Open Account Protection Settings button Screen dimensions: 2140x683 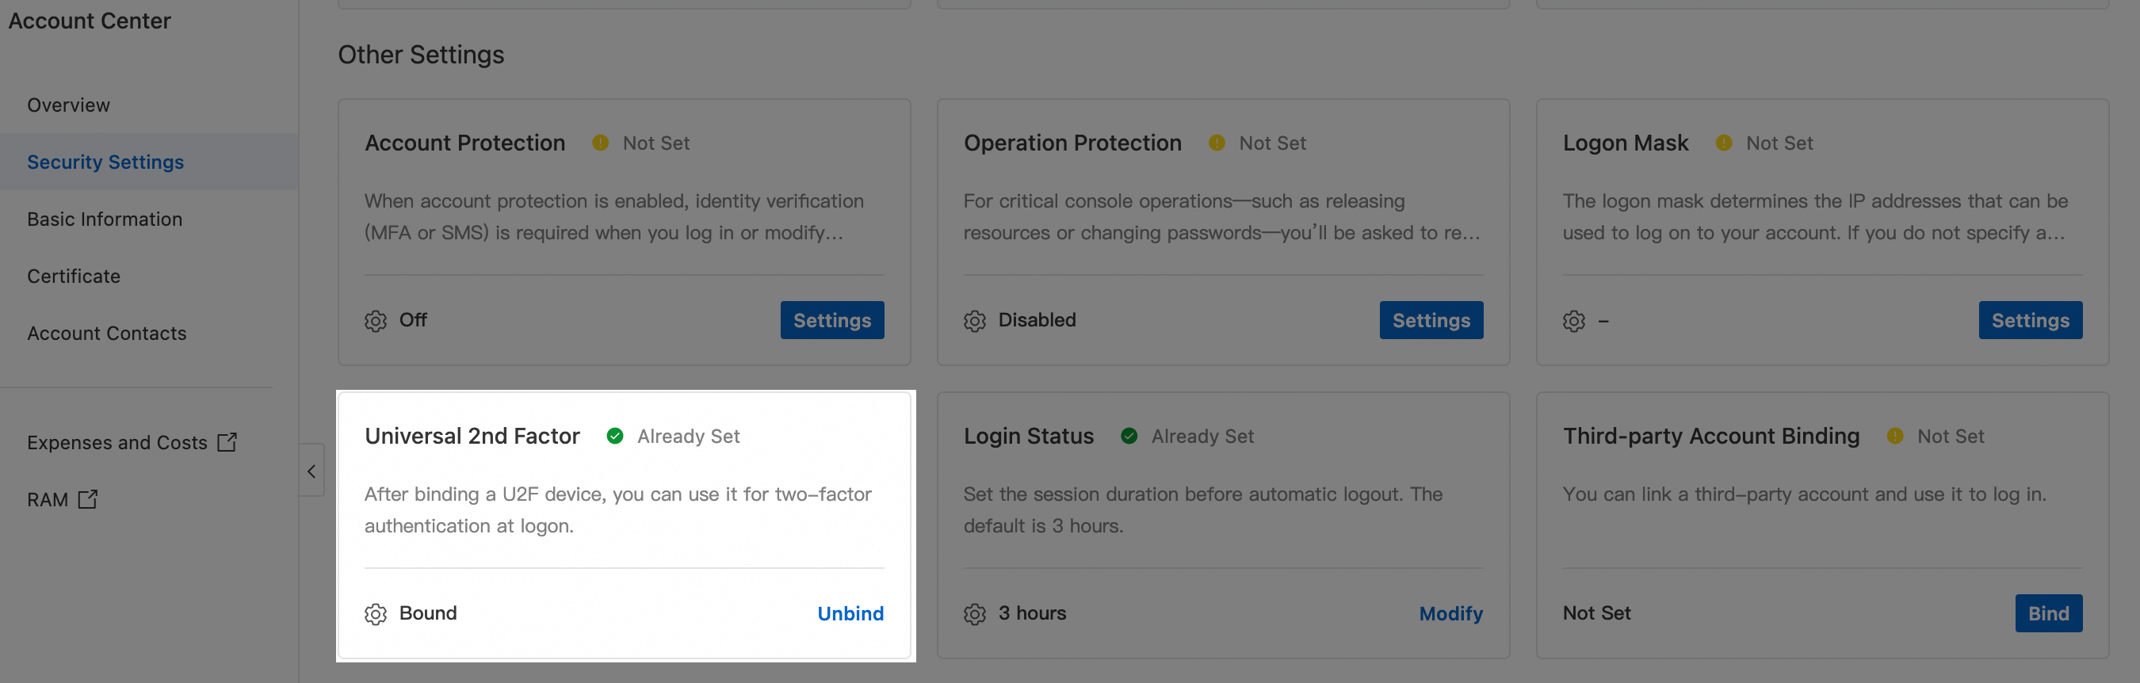point(831,321)
